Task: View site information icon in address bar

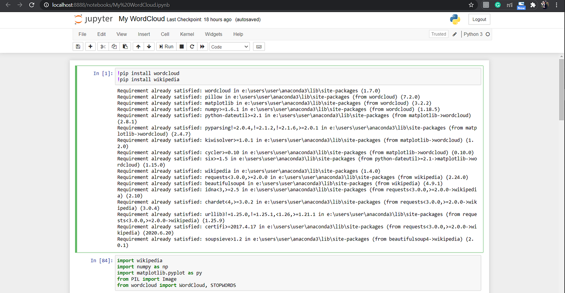Action: coord(46,5)
